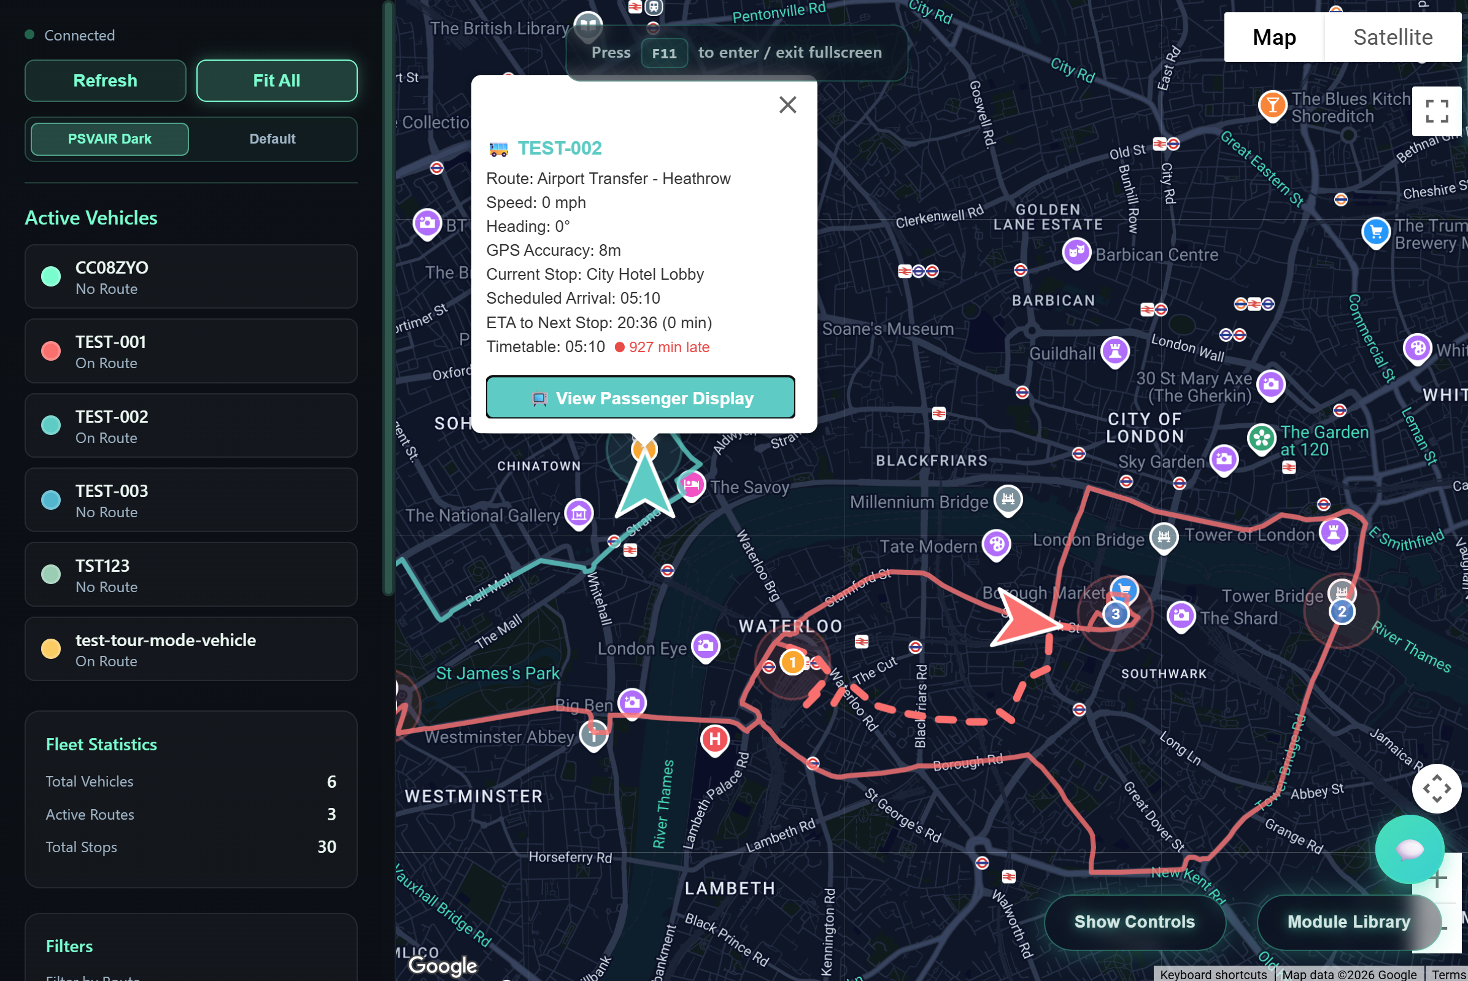
Task: Click the View Passenger Display button
Action: (640, 398)
